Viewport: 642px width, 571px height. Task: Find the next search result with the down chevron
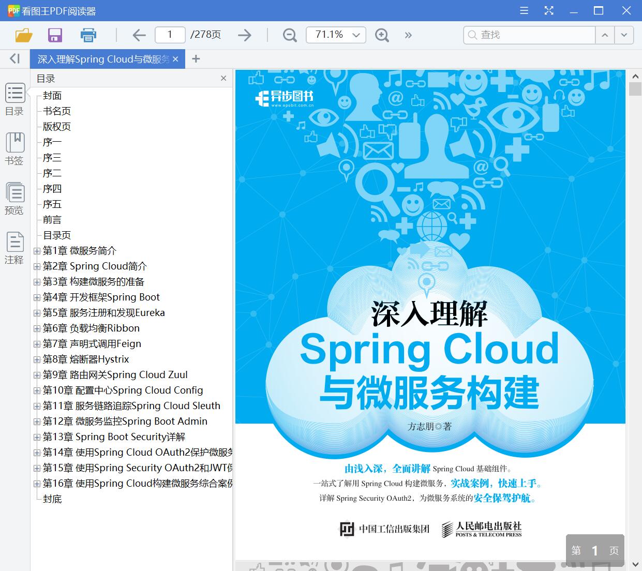tap(624, 35)
